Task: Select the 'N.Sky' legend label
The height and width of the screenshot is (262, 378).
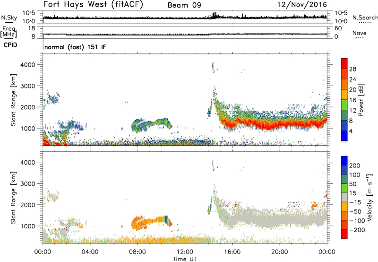Action: (9, 17)
